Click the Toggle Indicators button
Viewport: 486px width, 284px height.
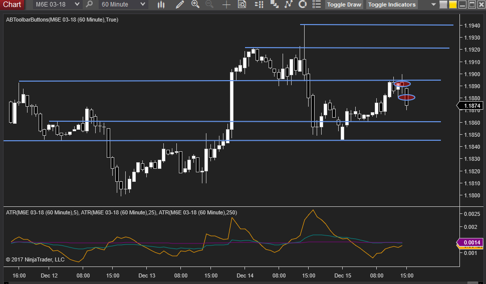392,5
